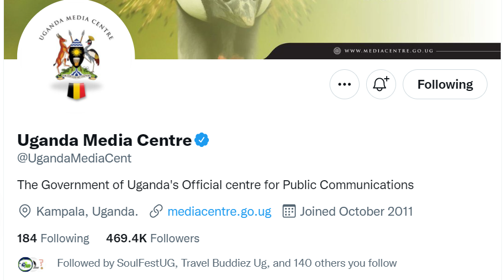
Task: Open the 'Followed by SoulFestUG' mutual followers text
Action: click(227, 263)
